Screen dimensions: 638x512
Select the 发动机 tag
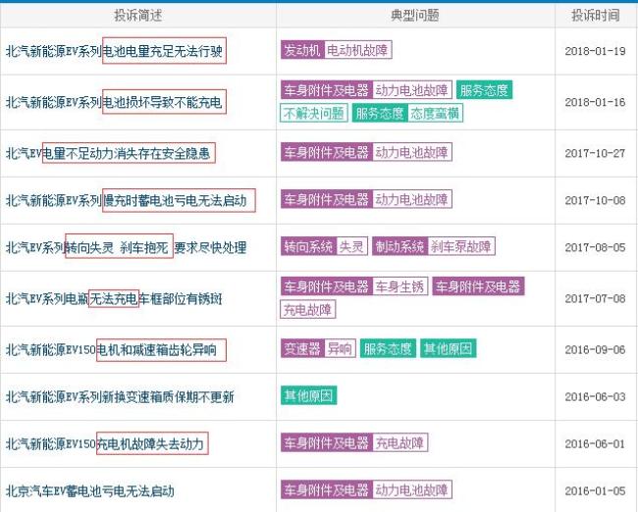(x=302, y=50)
